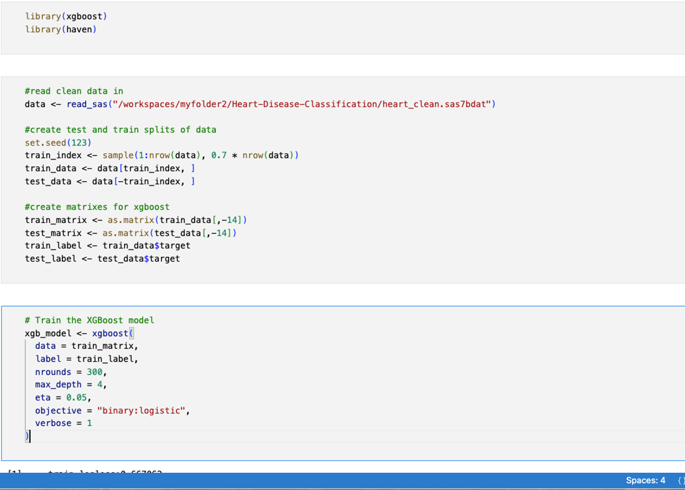
Task: Click the eta value 0.05
Action: click(76, 397)
